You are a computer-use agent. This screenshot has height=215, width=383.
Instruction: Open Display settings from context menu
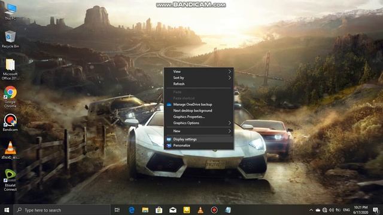pos(199,139)
